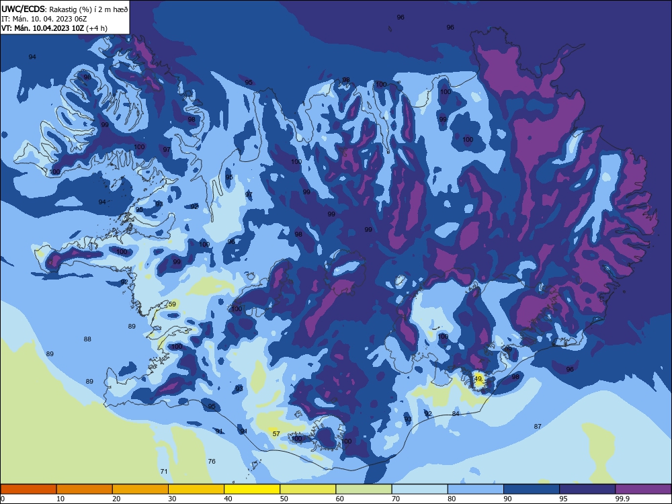Click the 71 humidity value over the sea
The height and width of the screenshot is (504, 672).
(164, 472)
